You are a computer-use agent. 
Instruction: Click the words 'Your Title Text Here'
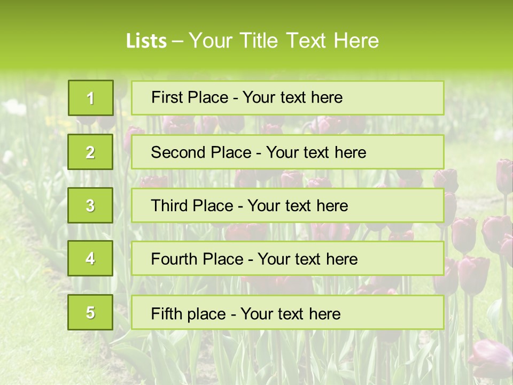click(284, 41)
